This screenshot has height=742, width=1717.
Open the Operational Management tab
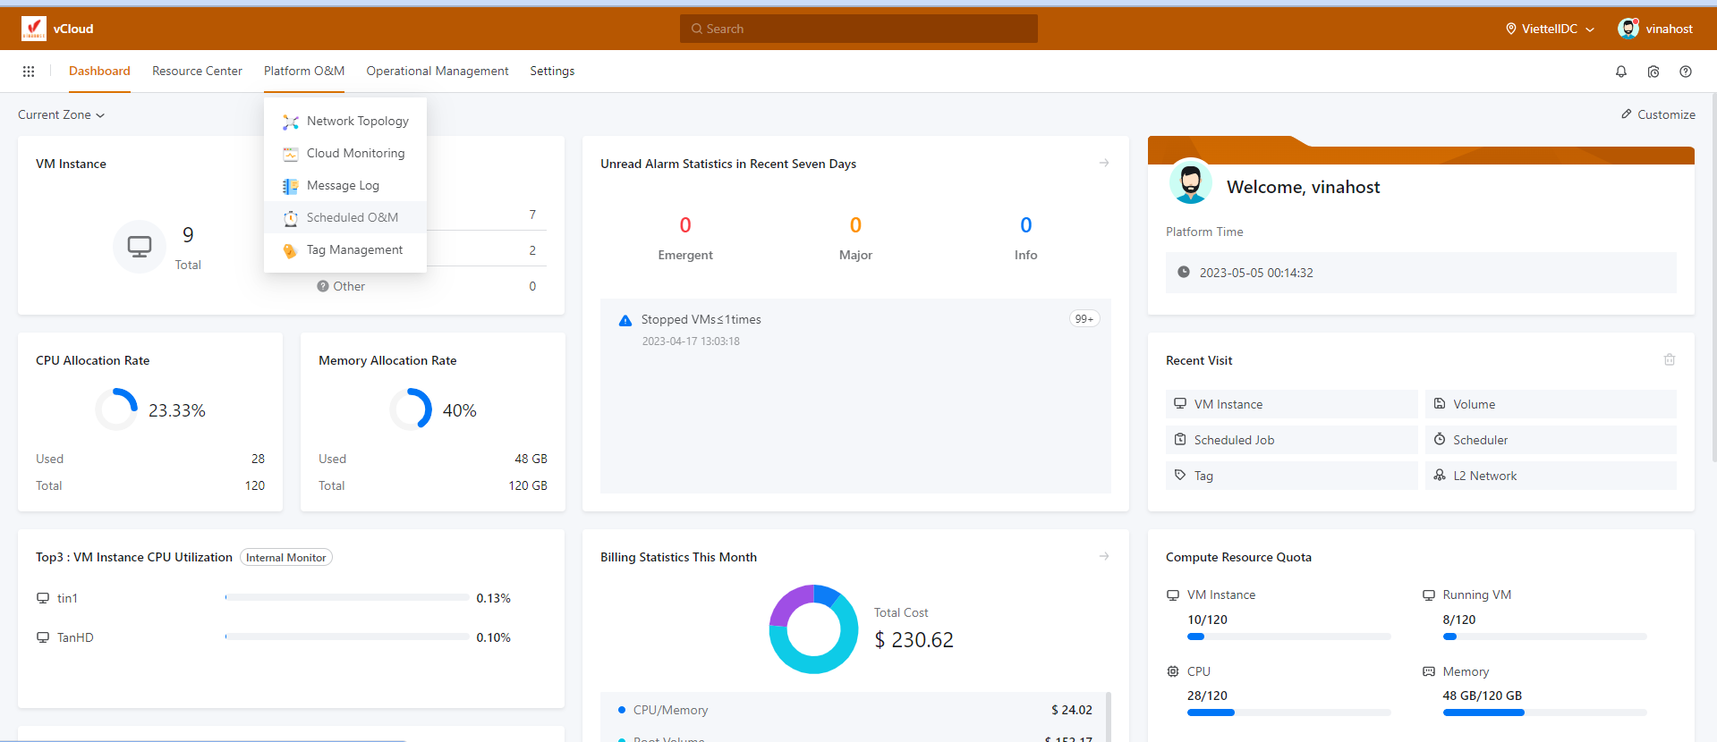point(437,72)
